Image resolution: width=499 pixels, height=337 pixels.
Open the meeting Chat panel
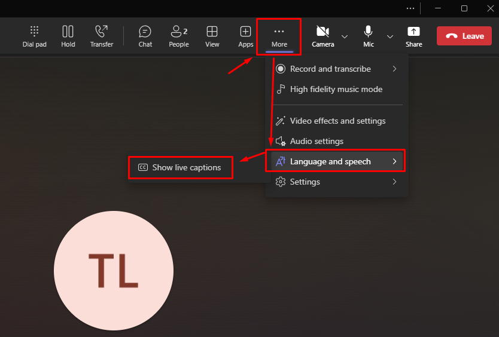pos(145,36)
